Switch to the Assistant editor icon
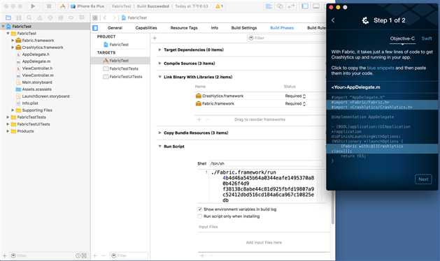Viewport: 440px width, 261px height. (280, 6)
